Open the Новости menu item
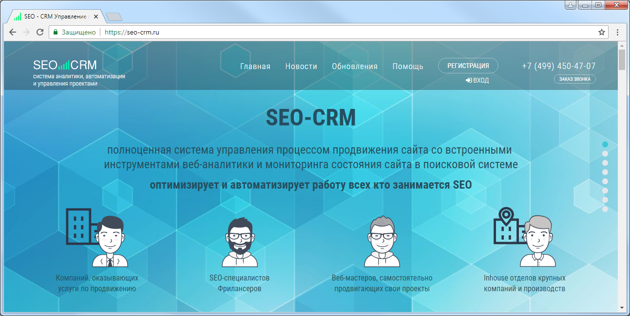630x316 pixels. (301, 67)
